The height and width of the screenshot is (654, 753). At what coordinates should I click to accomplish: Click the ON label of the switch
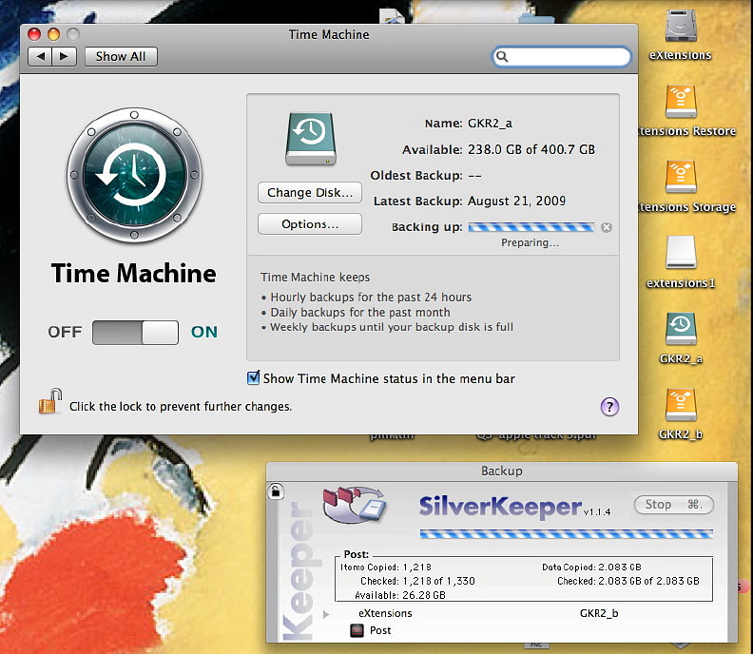204,333
